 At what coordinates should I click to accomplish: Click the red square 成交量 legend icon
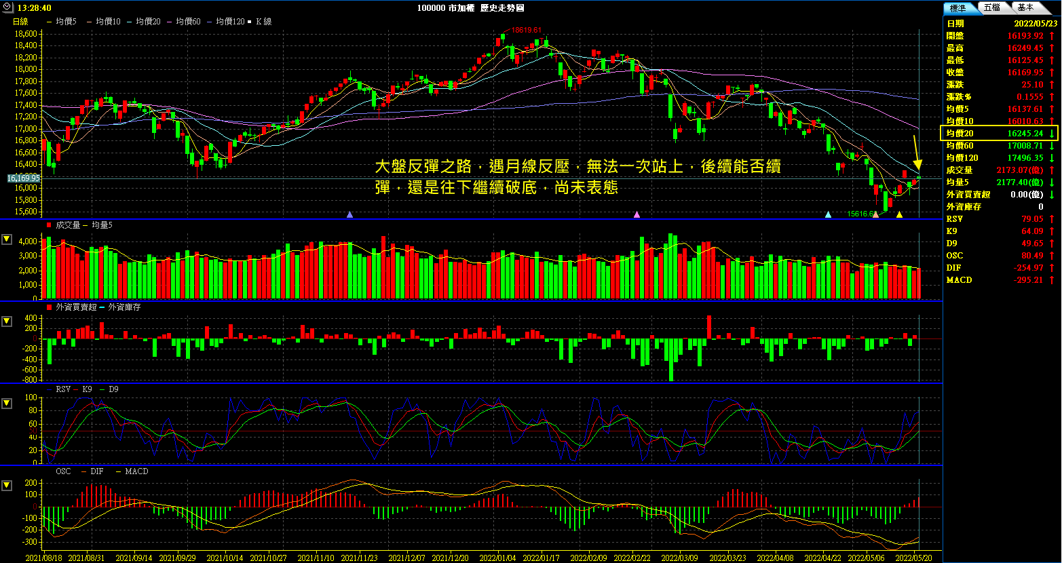(49, 225)
